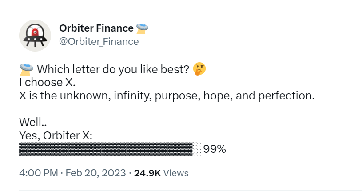Click the 'Which letter do you like best?' text
The image size is (362, 191).
tap(113, 69)
